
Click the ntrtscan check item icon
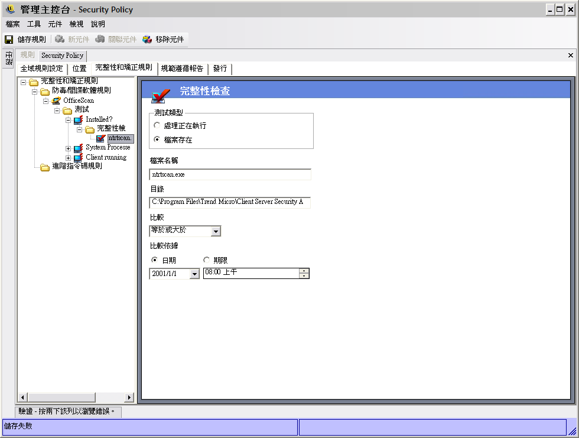pos(101,138)
